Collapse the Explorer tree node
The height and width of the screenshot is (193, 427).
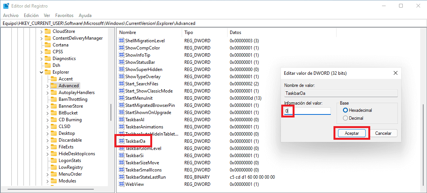[x=41, y=72]
